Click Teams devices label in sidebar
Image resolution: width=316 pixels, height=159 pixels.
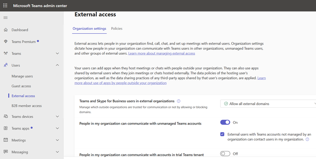(x=22, y=117)
